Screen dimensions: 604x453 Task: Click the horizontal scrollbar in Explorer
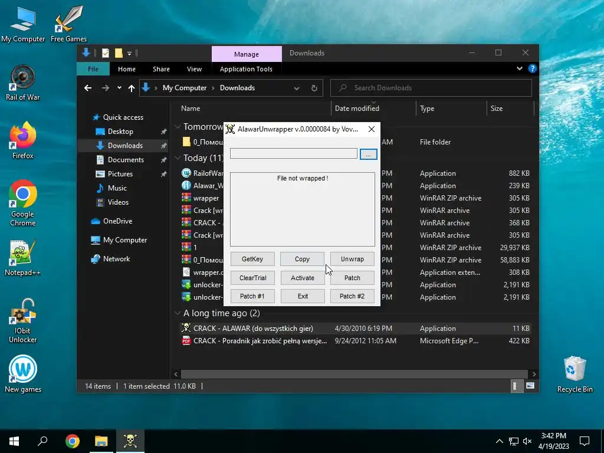(354, 374)
